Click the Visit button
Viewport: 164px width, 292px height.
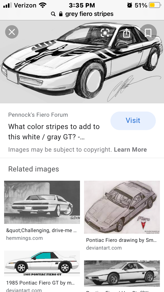(x=133, y=121)
